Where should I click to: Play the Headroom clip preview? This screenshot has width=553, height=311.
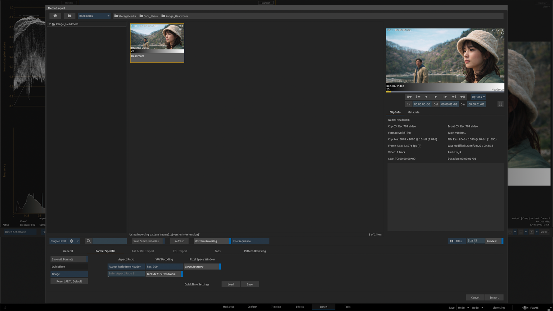click(x=436, y=97)
